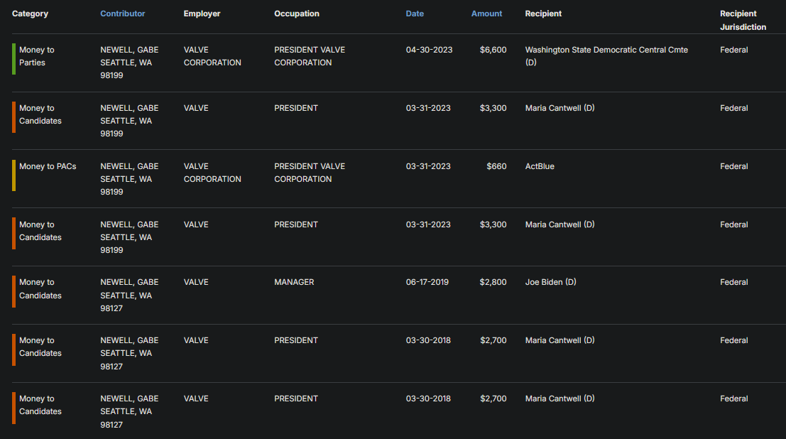
Task: Select the MANAGER occupation cell
Action: click(x=294, y=282)
